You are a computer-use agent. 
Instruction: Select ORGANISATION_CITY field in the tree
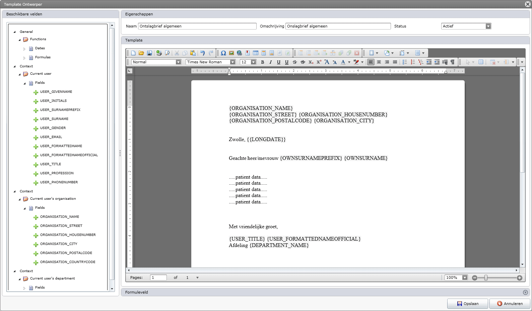(x=59, y=244)
